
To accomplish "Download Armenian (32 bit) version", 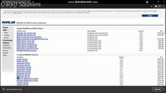I will coord(23,63).
